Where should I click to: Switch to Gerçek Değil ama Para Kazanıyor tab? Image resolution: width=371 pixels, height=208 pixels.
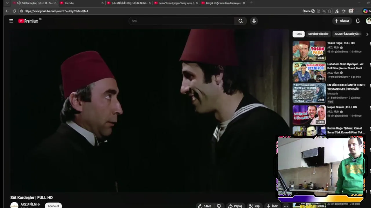(223, 3)
